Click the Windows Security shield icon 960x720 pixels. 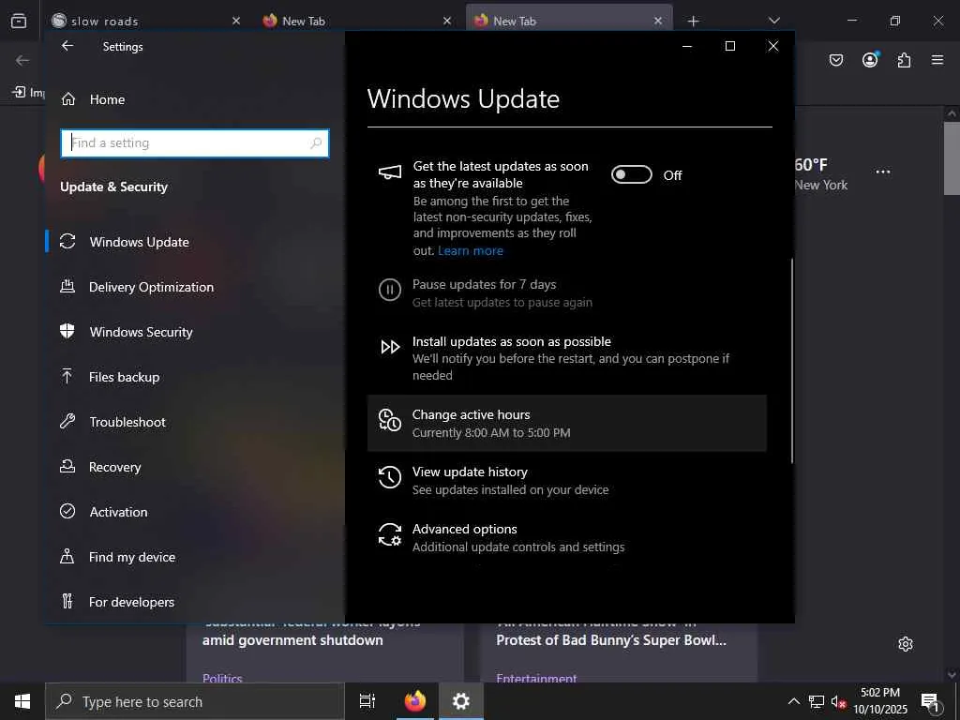[x=67, y=331]
